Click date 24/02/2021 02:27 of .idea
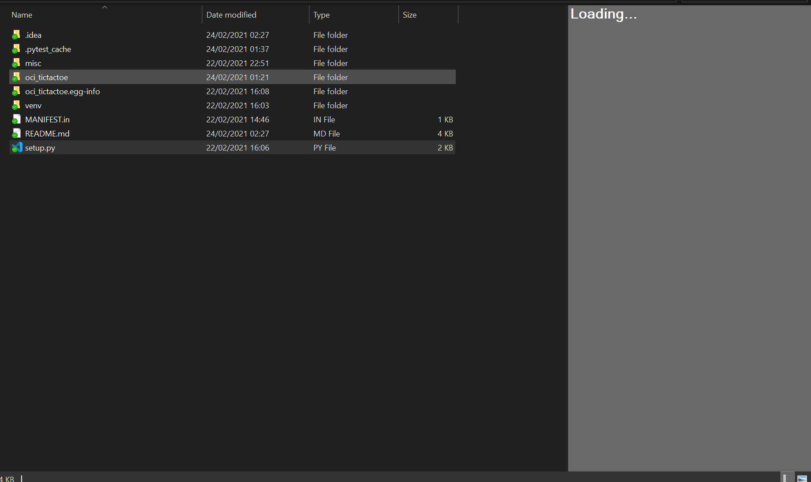Viewport: 811px width, 482px height. click(x=238, y=35)
